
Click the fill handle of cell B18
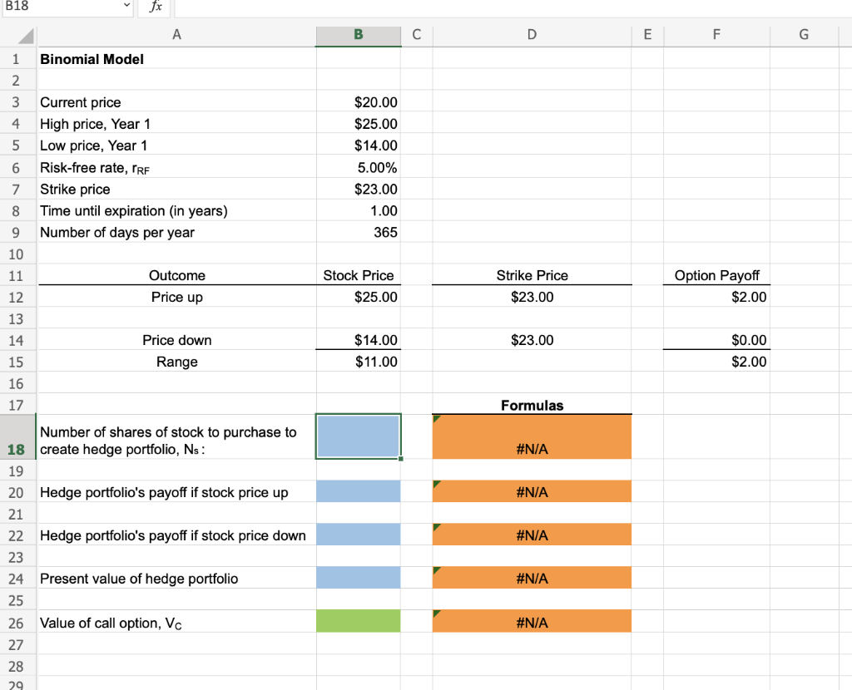[401, 459]
